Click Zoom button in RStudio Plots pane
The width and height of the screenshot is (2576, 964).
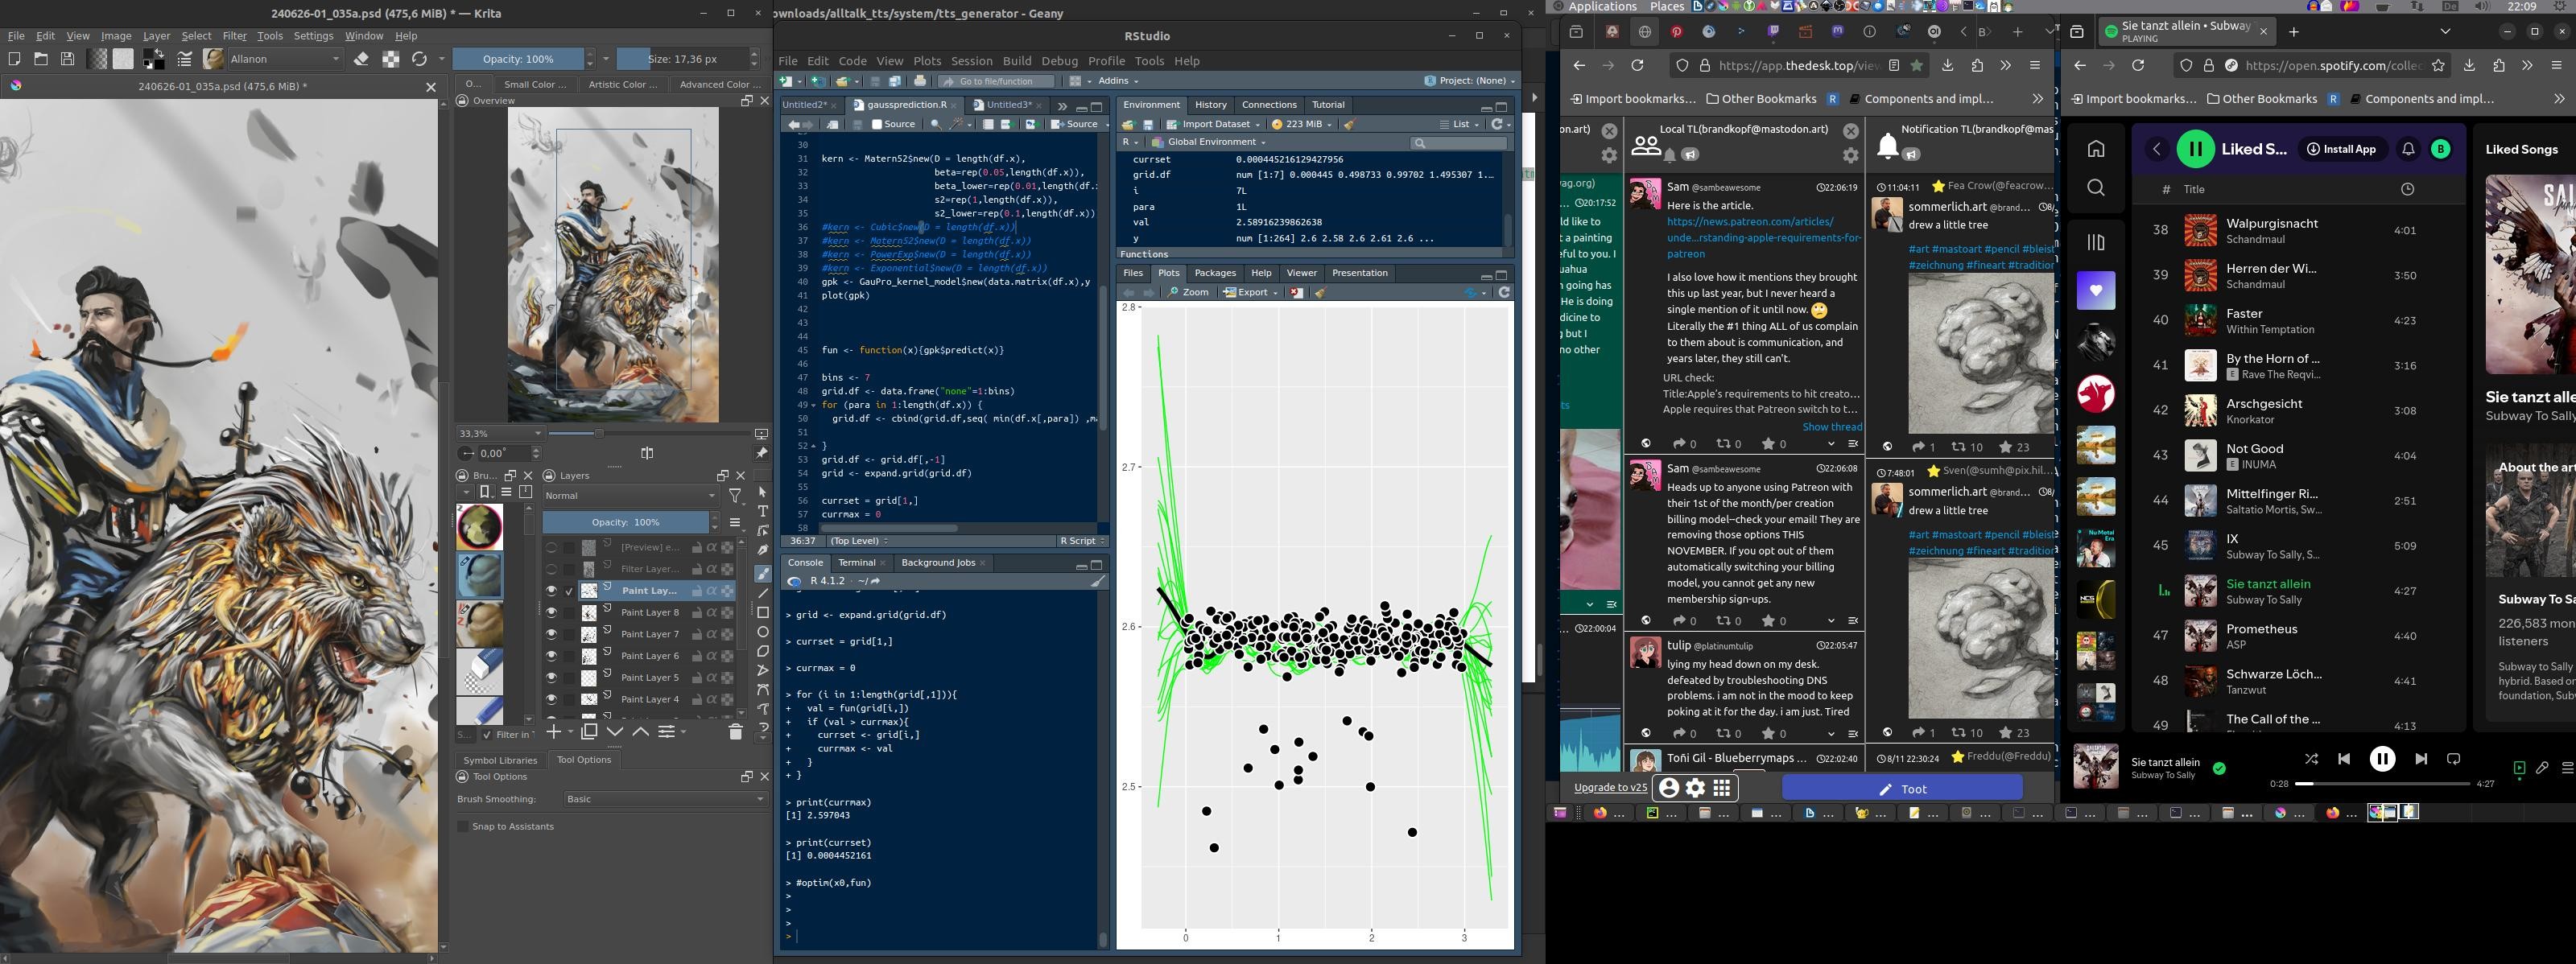[1188, 292]
